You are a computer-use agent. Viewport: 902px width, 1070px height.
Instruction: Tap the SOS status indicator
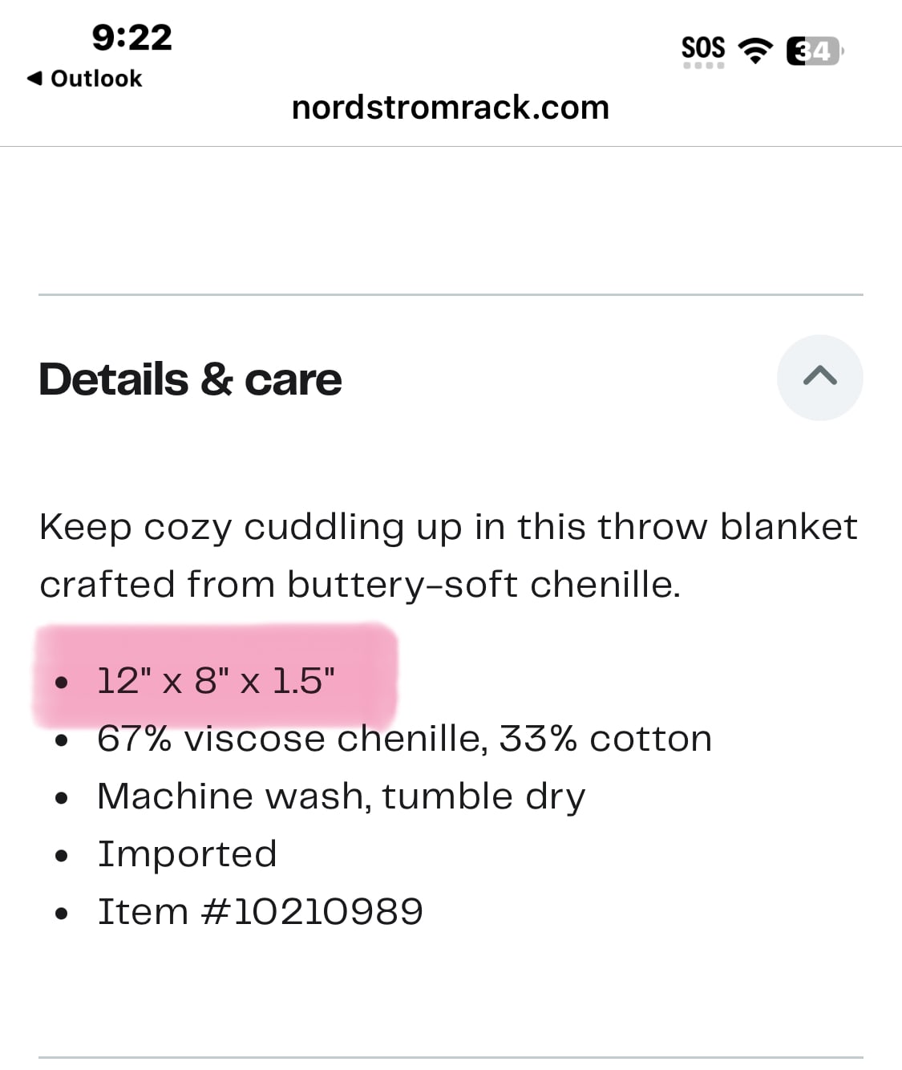(703, 50)
